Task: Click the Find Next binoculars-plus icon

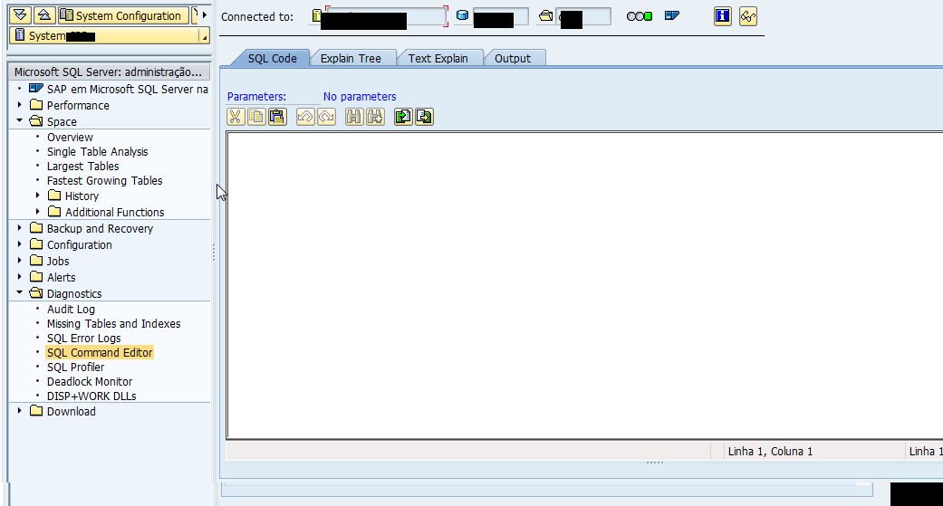Action: pos(375,117)
